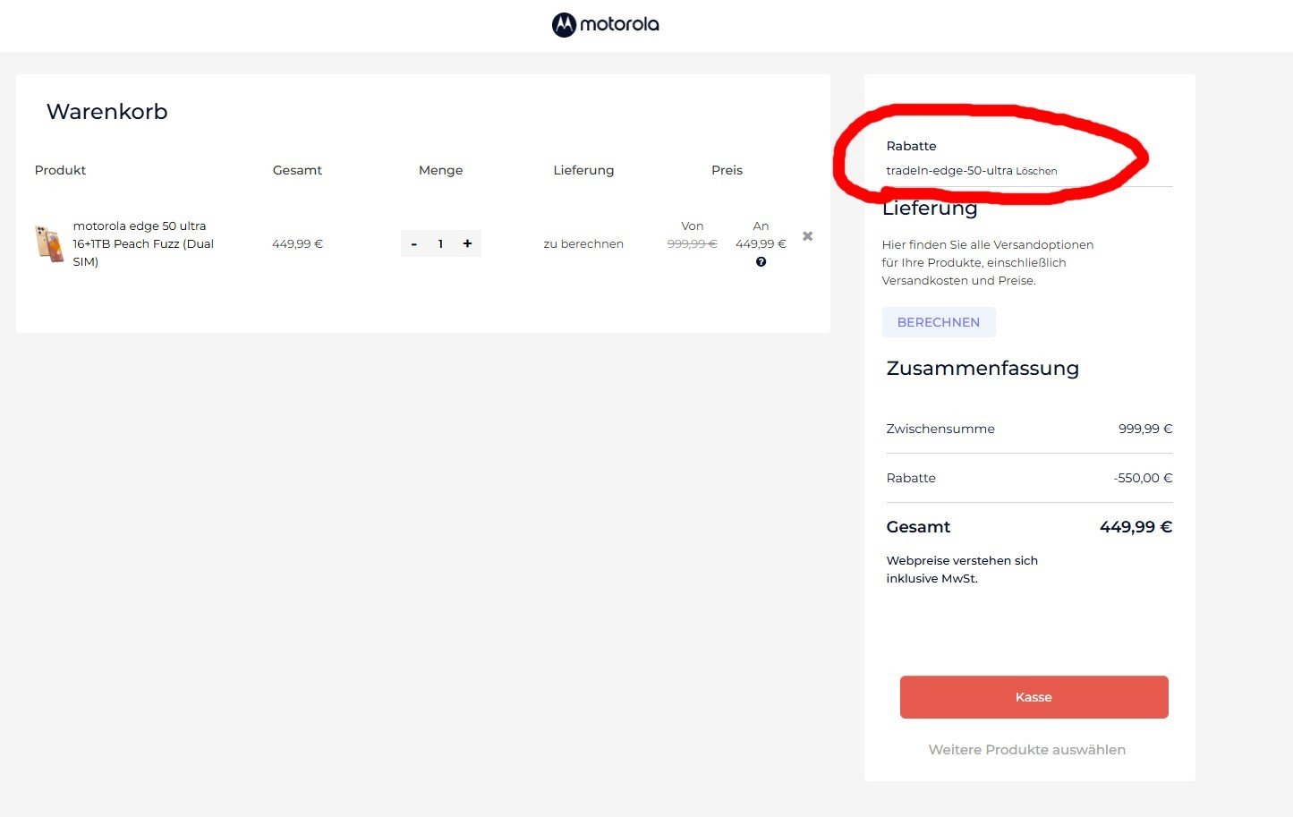Click the crossed-out 999,99 € original price

tap(692, 243)
